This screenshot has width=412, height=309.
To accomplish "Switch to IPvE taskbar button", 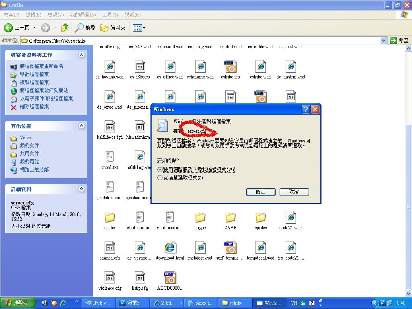I will coord(99,303).
